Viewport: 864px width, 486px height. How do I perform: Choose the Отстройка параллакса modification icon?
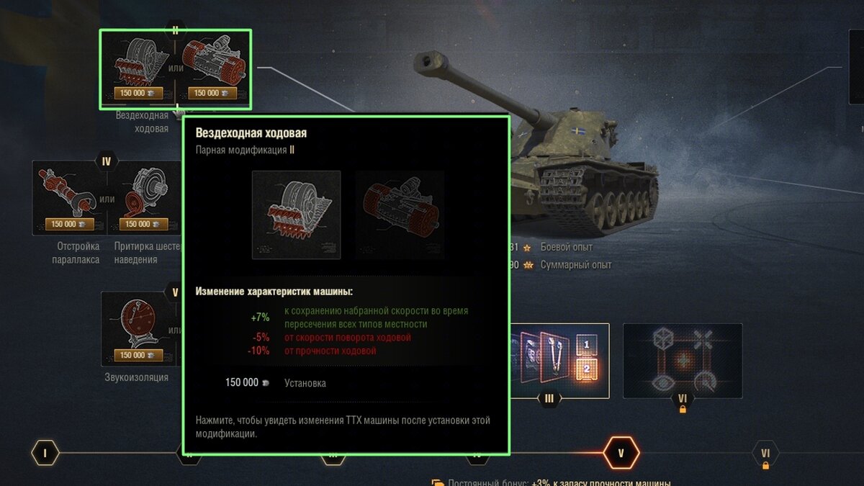tap(68, 197)
